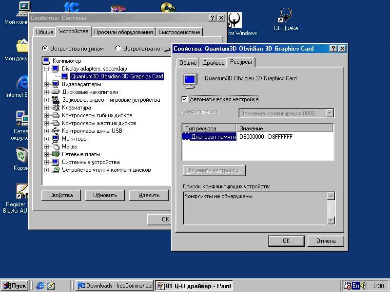This screenshot has height=292, width=390.
Task: Open the Быстродействие tab
Action: click(179, 32)
